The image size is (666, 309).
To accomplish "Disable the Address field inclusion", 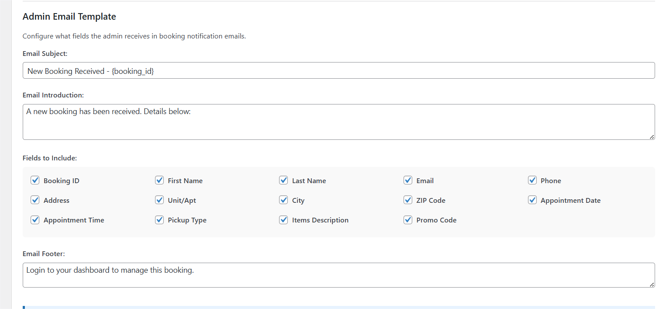I will click(35, 200).
